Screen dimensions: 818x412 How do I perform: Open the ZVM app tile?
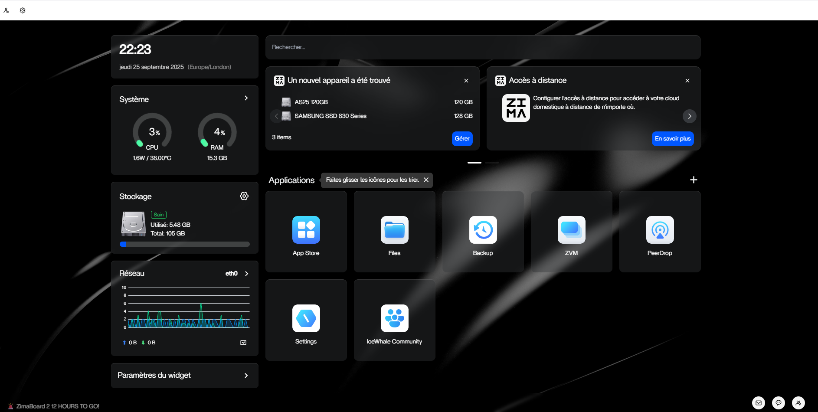pos(571,232)
